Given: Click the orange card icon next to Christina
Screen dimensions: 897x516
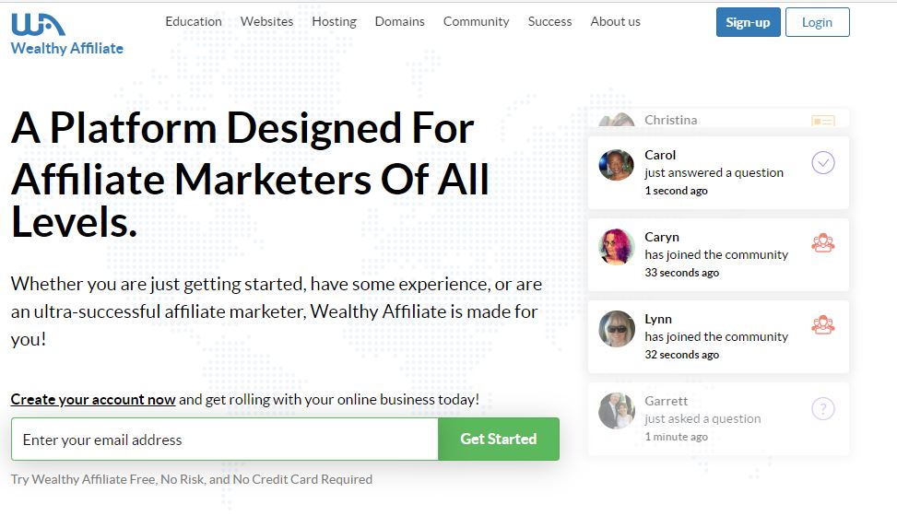Looking at the screenshot, I should (x=822, y=121).
